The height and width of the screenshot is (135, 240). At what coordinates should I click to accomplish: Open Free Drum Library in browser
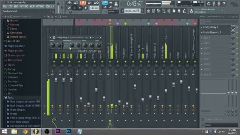coord(19,122)
